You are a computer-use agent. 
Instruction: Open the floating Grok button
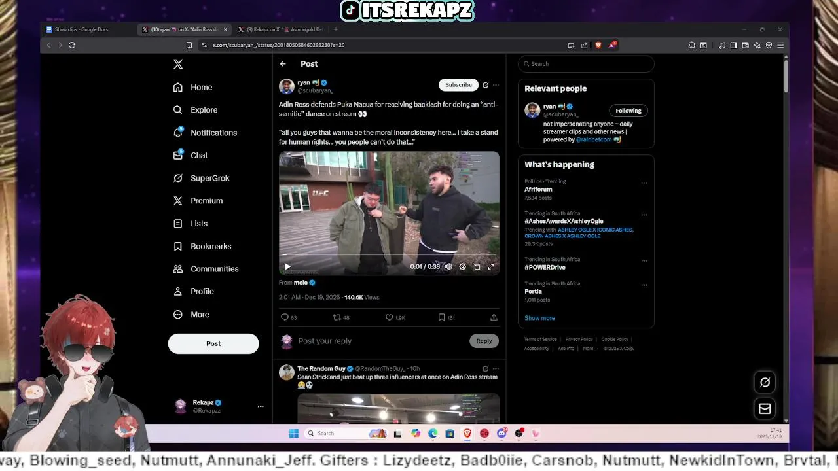coord(765,382)
